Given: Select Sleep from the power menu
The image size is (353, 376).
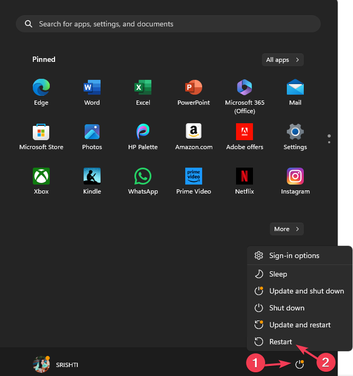Looking at the screenshot, I should pos(300,274).
